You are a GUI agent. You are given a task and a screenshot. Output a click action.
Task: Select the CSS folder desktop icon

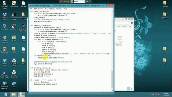tap(14, 50)
